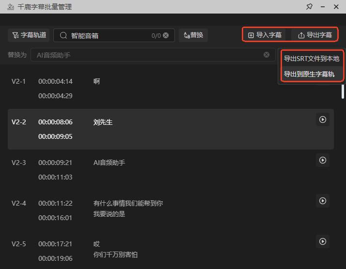
Task: Click start time 00:00:09:21
Action: (55, 163)
